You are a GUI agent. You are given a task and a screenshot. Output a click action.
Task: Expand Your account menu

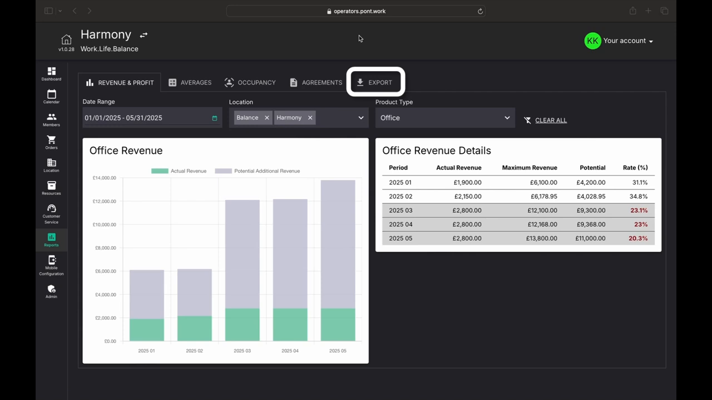tap(619, 41)
